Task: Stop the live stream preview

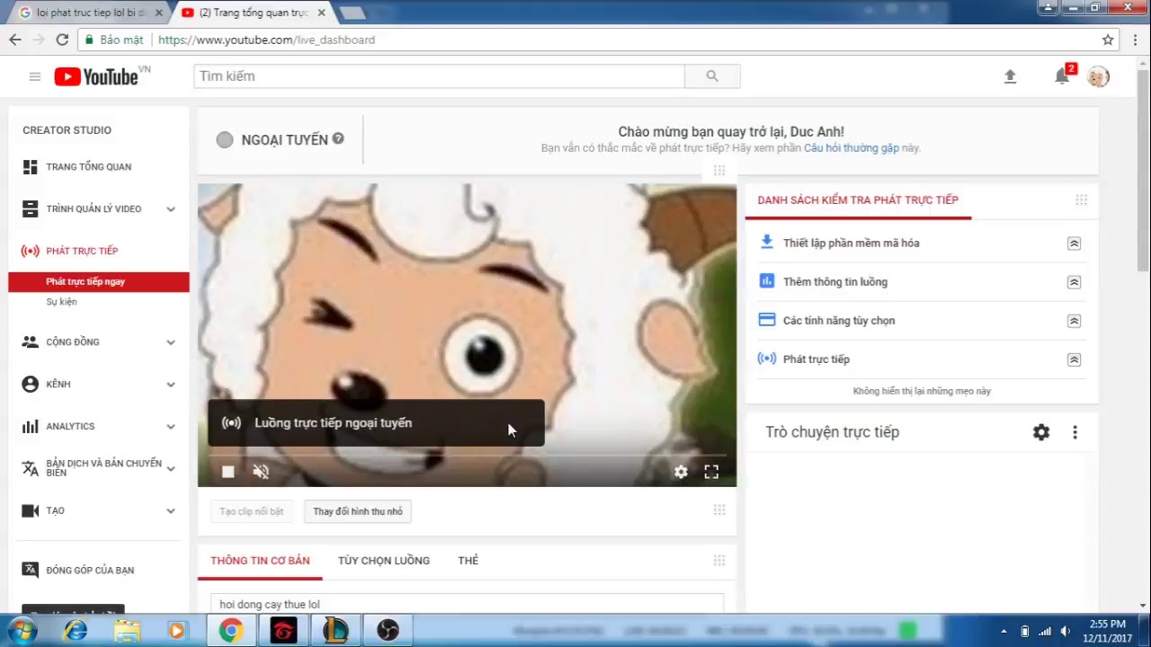Action: tap(228, 472)
